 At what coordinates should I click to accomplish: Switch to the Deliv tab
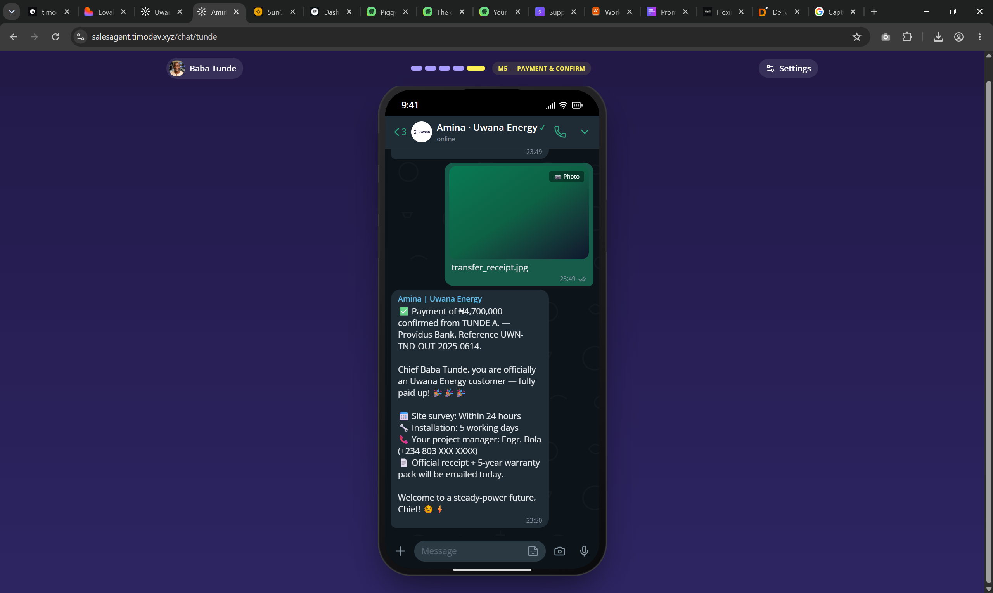tap(779, 12)
